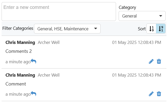Click the Archer Well label on the first comment
Image resolution: width=168 pixels, height=103 pixels.
pyautogui.click(x=49, y=42)
